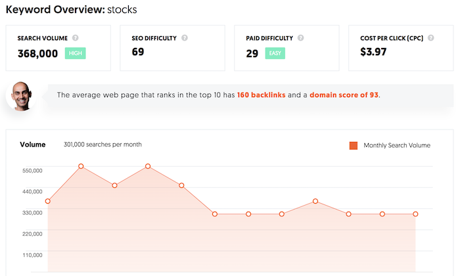Click the domain score of 93 link
Screen dimensions: 460x276
[344, 95]
